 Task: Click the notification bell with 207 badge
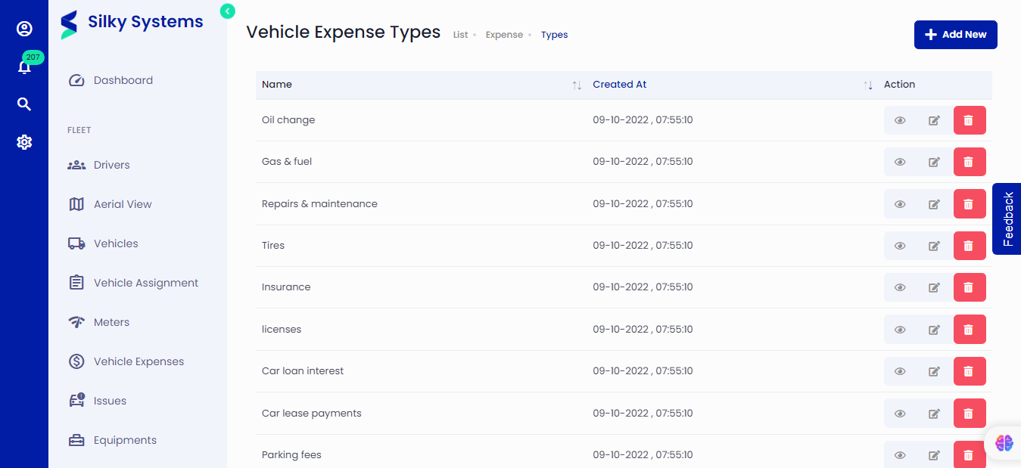24,66
